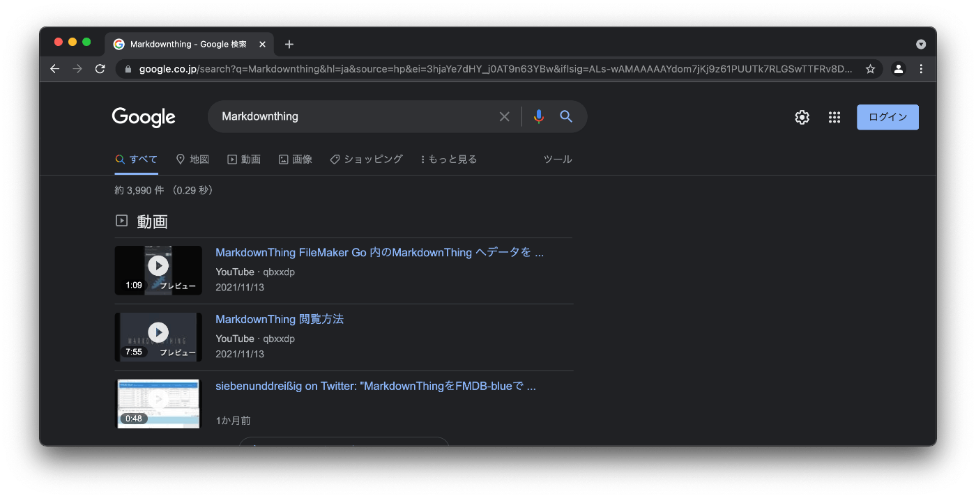The width and height of the screenshot is (976, 498).
Task: Bookmark this page with the star icon
Action: coord(870,69)
